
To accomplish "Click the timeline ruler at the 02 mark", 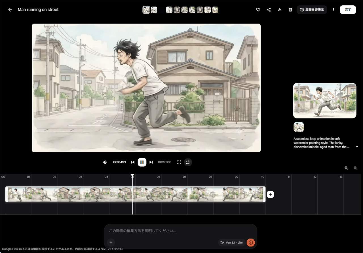I will [x=54, y=177].
